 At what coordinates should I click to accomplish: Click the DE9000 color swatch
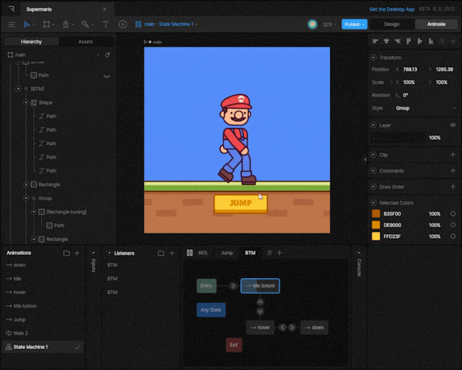[x=376, y=225]
